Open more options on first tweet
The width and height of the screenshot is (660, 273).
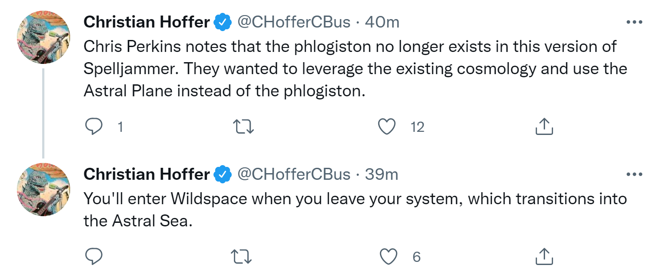pos(634,22)
